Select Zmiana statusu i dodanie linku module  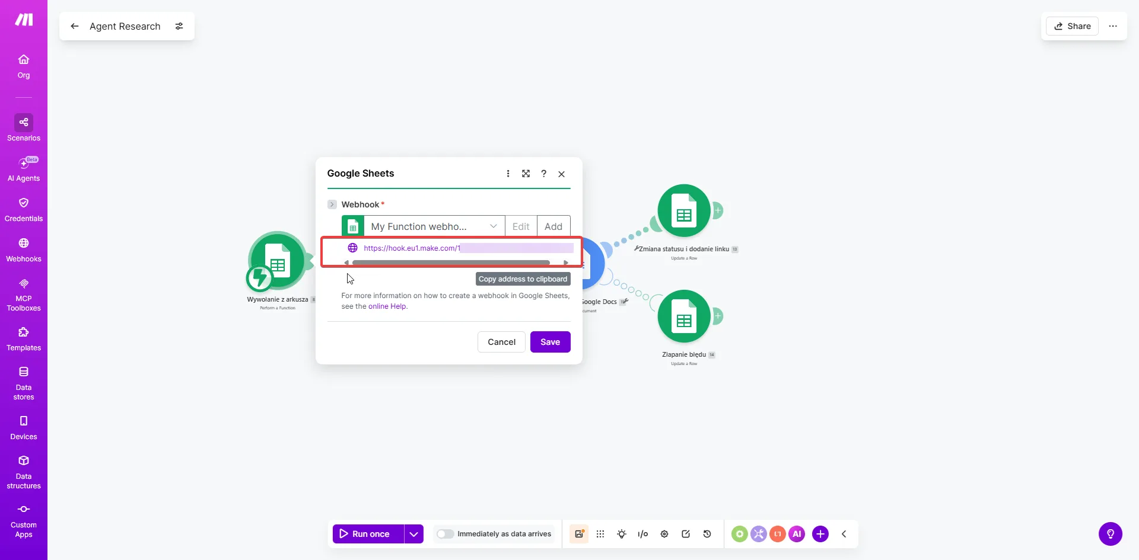pyautogui.click(x=684, y=211)
